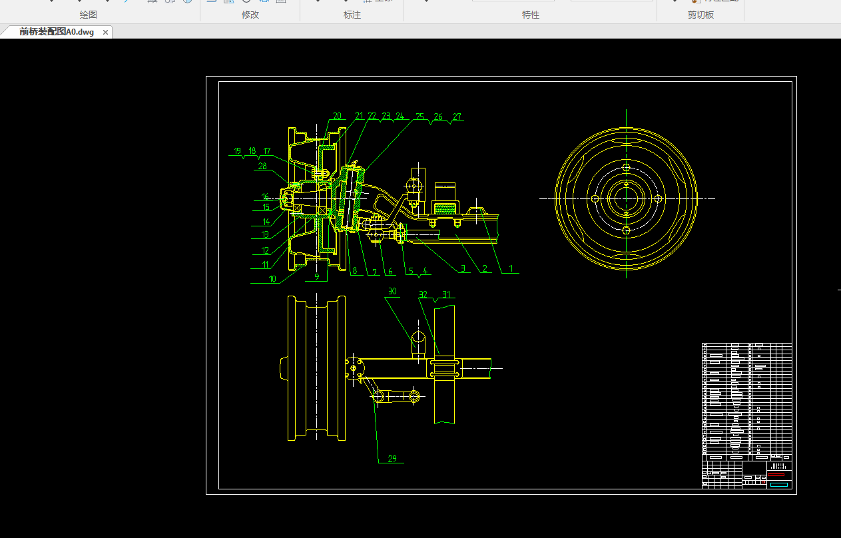Click callout number 30 in the bottom view
This screenshot has width=841, height=538.
tap(392, 292)
